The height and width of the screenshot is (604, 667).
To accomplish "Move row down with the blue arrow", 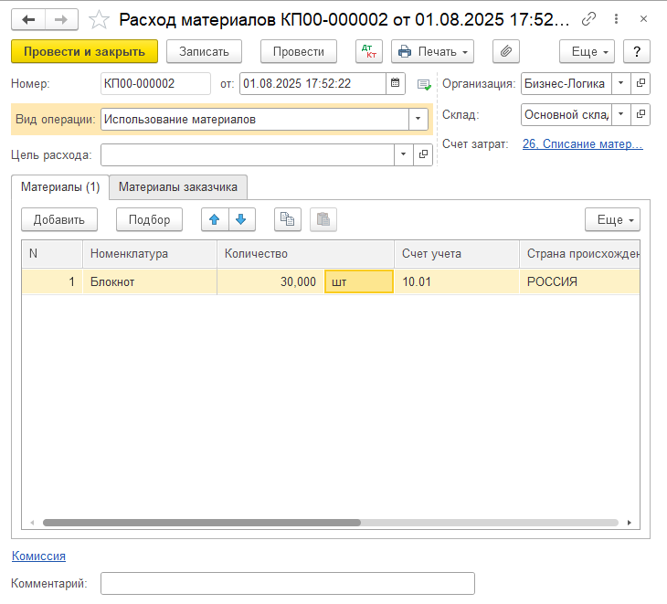I will (241, 219).
